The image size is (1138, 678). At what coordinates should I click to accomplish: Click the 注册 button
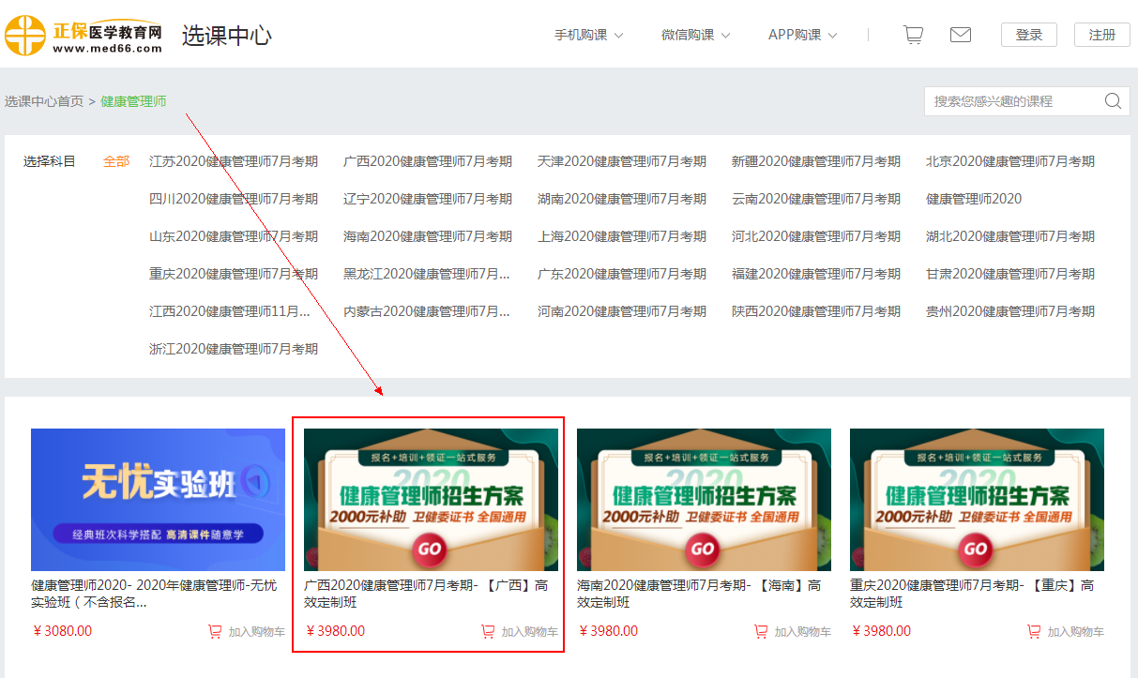pyautogui.click(x=1101, y=35)
